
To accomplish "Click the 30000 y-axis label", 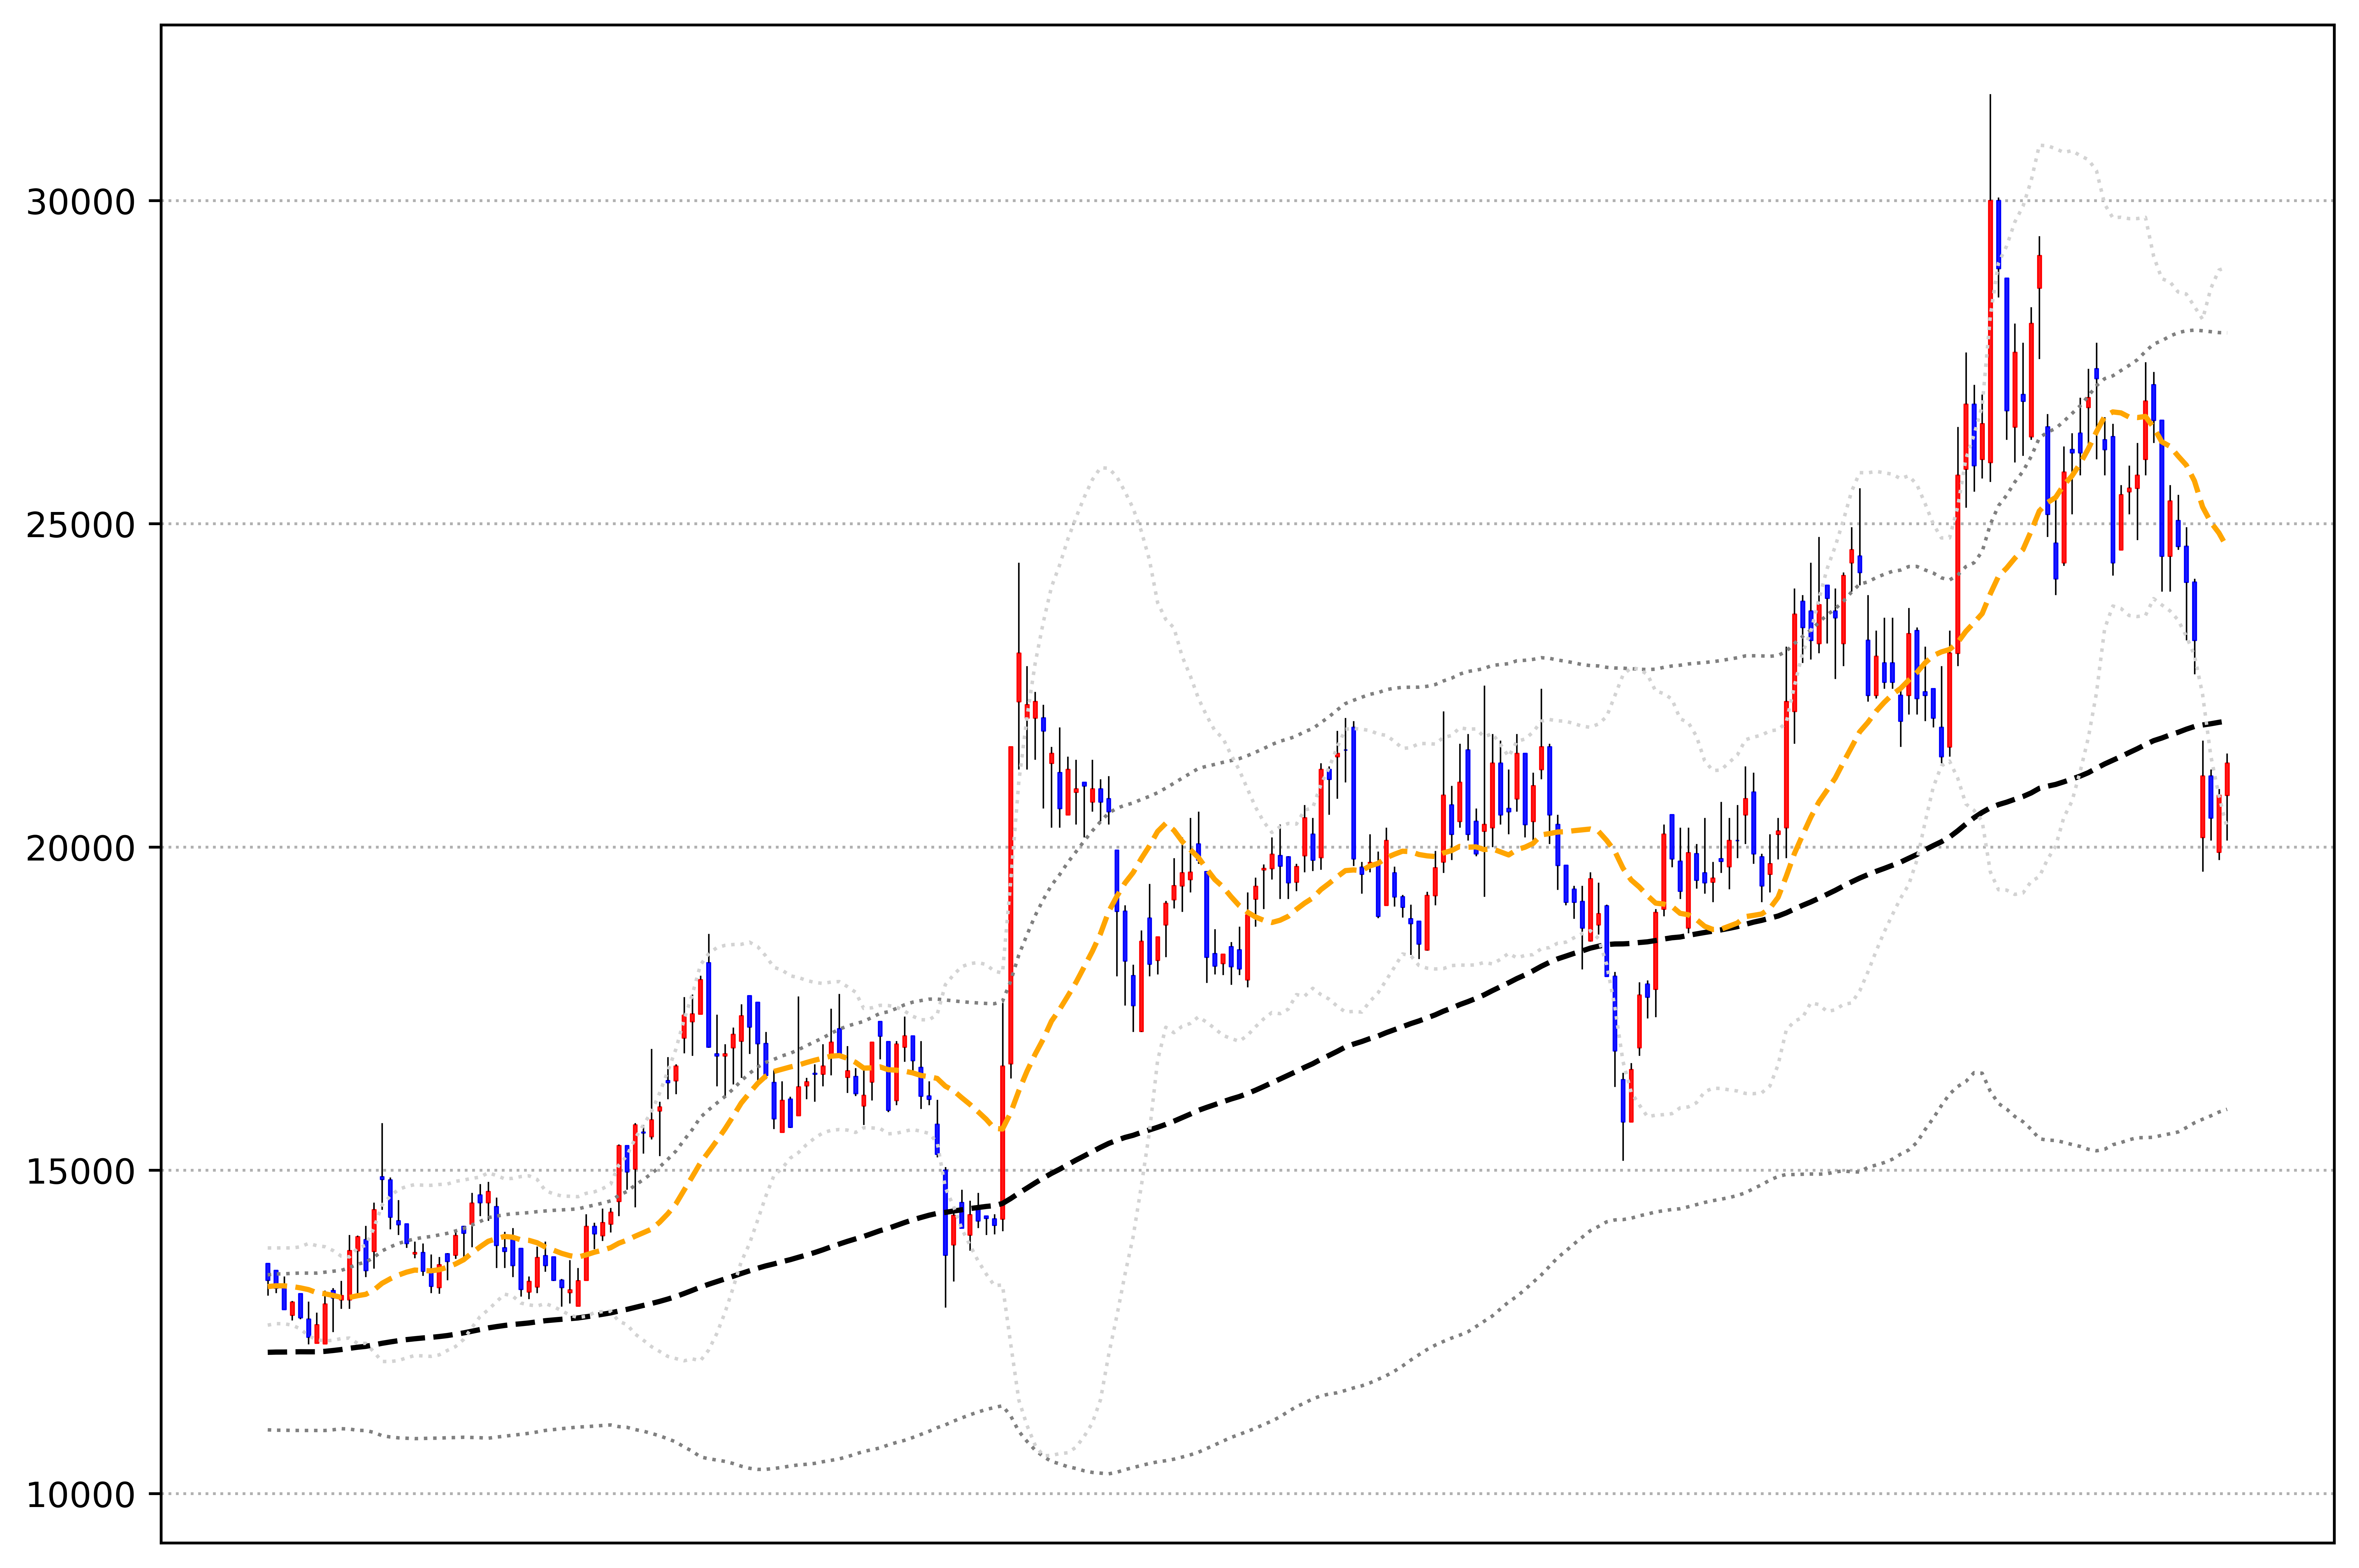I will 80,202.
